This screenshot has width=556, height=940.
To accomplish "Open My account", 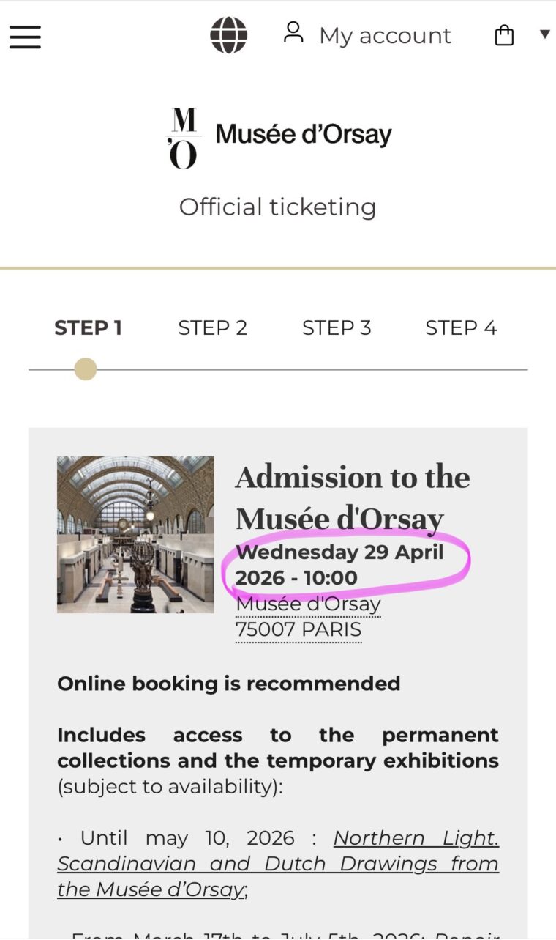I will 385,36.
